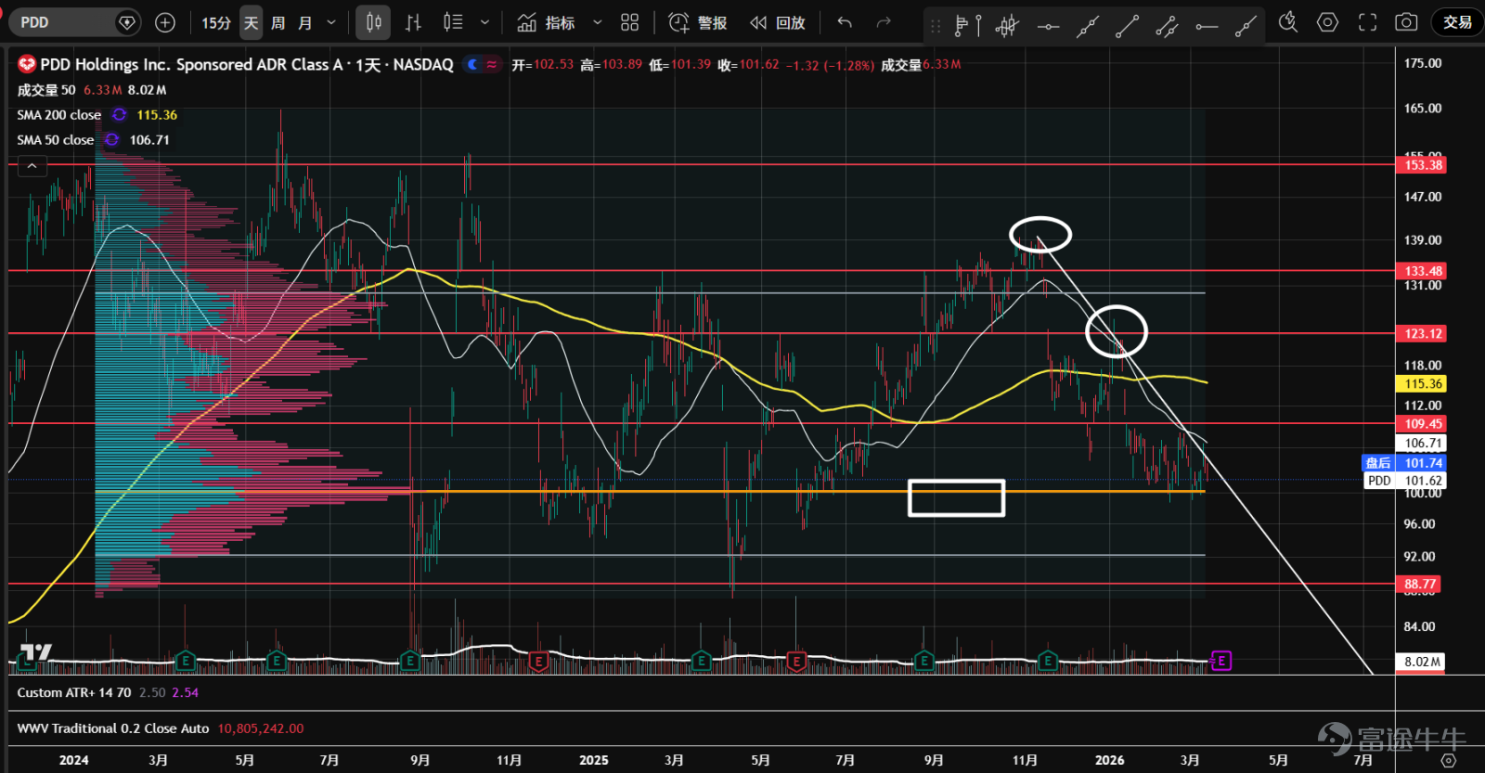Open chart settings hexagon icon
Viewport: 1485px width, 773px height.
1328,22
